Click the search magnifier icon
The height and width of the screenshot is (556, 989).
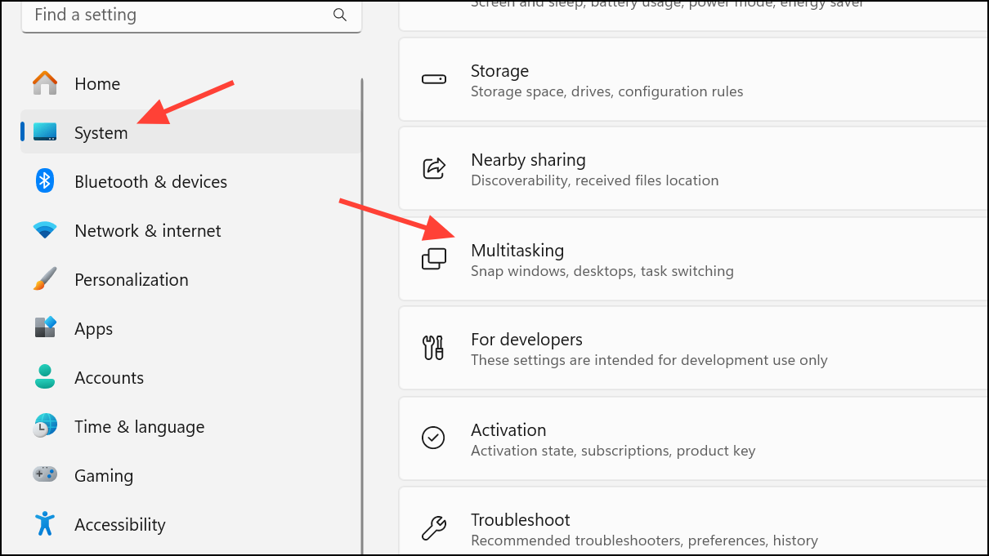pos(339,14)
